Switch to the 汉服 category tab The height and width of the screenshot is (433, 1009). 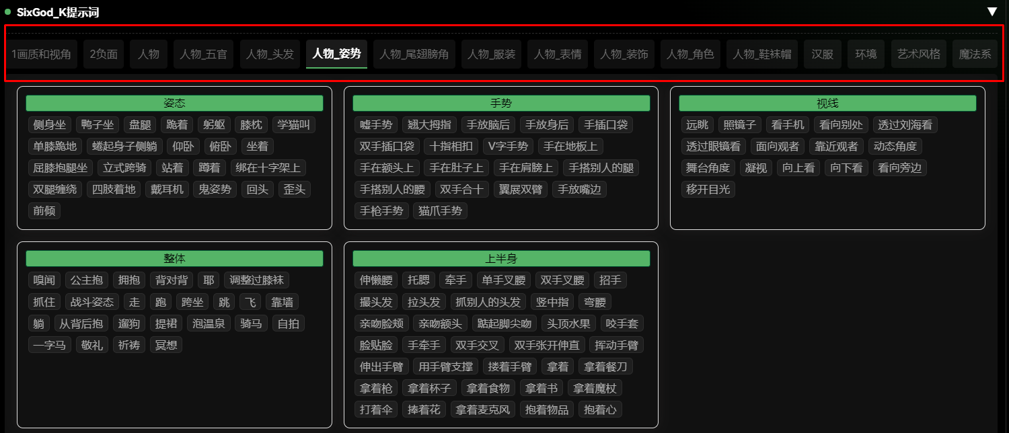[822, 54]
